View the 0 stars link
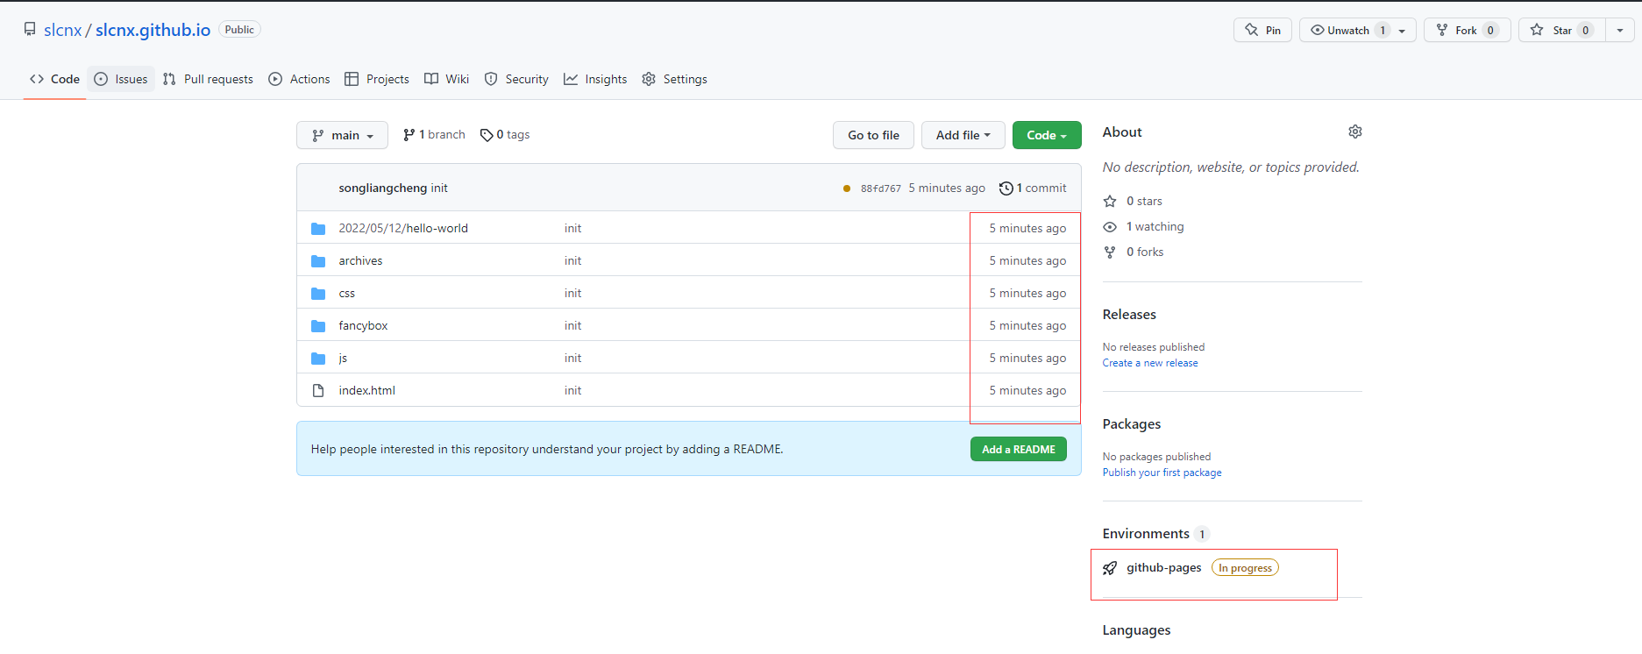Viewport: 1642px width, 654px height. coord(1133,201)
